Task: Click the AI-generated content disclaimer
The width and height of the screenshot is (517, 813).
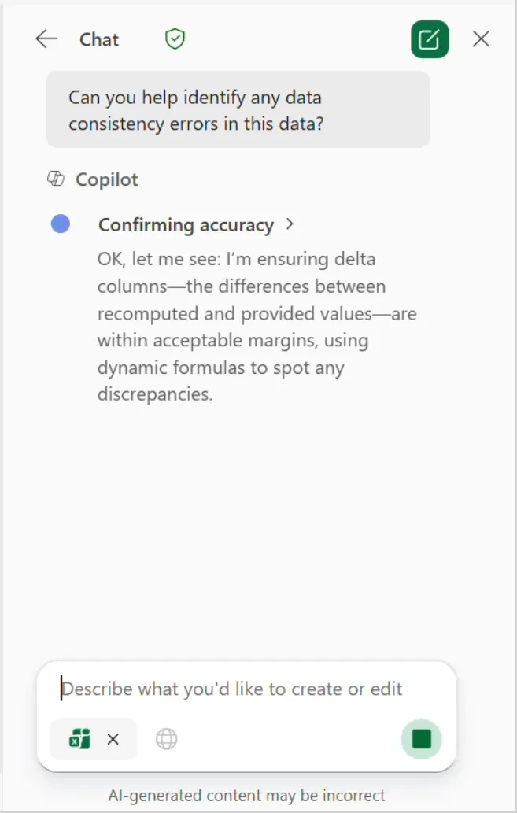Action: (x=247, y=796)
